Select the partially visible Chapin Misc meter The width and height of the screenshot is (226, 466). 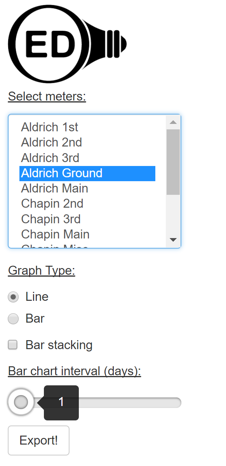[53, 245]
